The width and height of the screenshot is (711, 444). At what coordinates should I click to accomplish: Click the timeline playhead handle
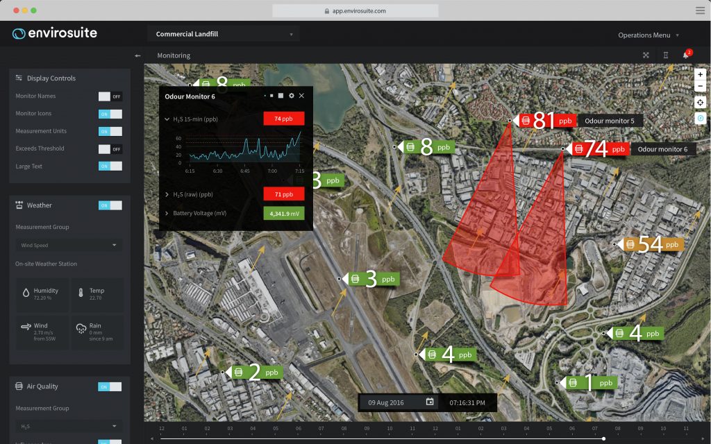coord(603,438)
